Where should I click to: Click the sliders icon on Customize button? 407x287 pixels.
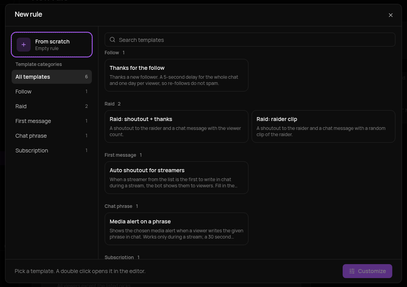pyautogui.click(x=352, y=271)
